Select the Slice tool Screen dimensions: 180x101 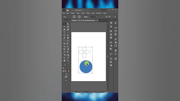[x=68, y=58]
